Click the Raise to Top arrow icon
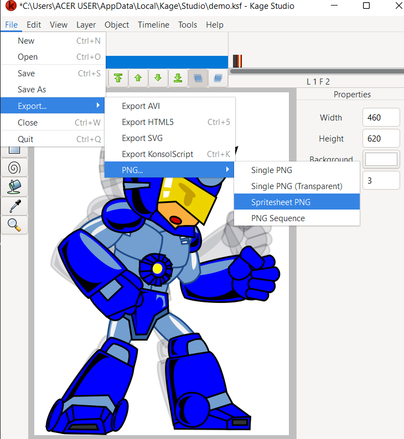Viewport: 404px width, 439px height. tap(118, 78)
